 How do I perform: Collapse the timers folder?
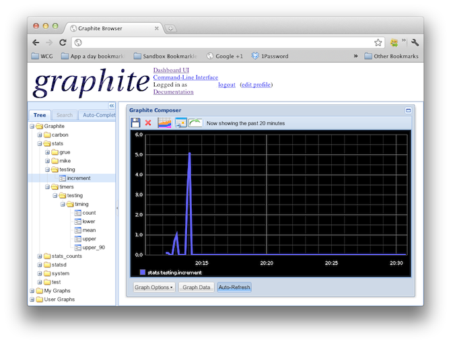[x=48, y=187]
